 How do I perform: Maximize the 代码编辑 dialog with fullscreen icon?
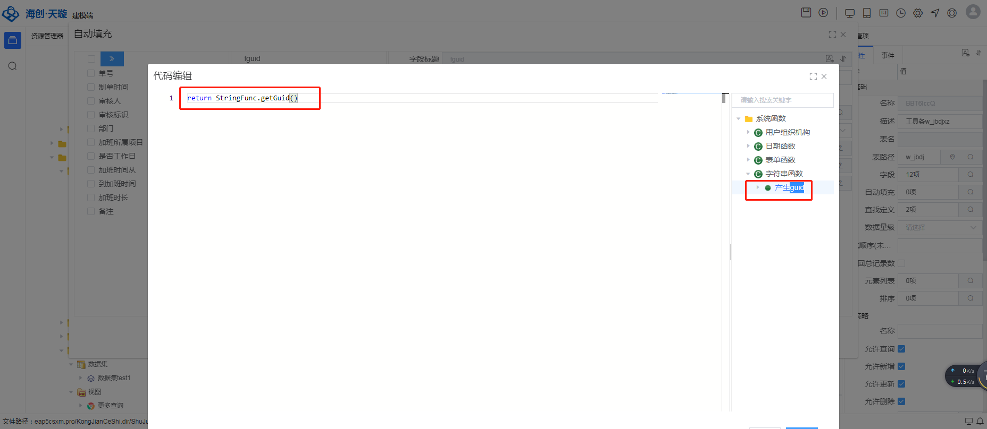coord(813,76)
